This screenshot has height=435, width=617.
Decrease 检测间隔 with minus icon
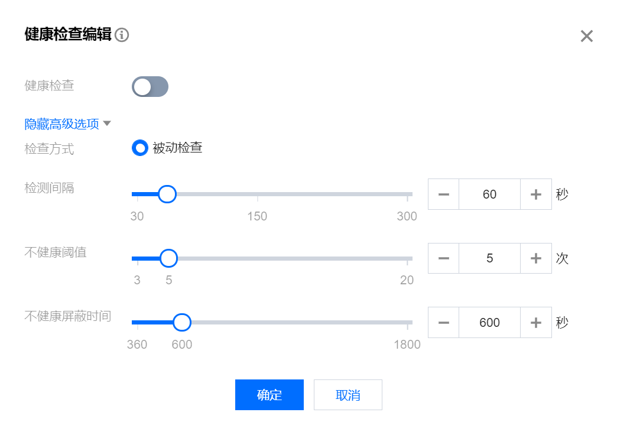(x=443, y=194)
